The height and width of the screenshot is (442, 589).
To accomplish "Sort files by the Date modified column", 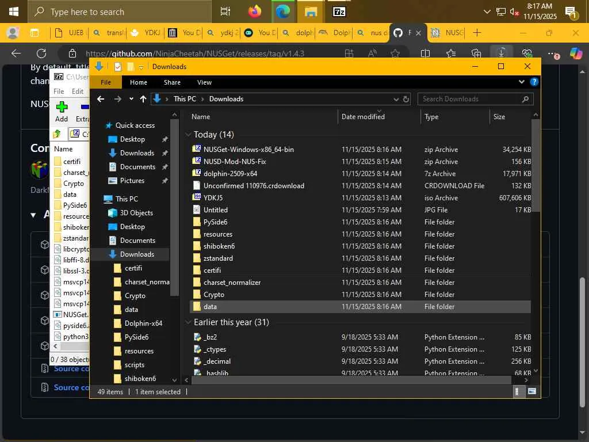I will [x=363, y=117].
